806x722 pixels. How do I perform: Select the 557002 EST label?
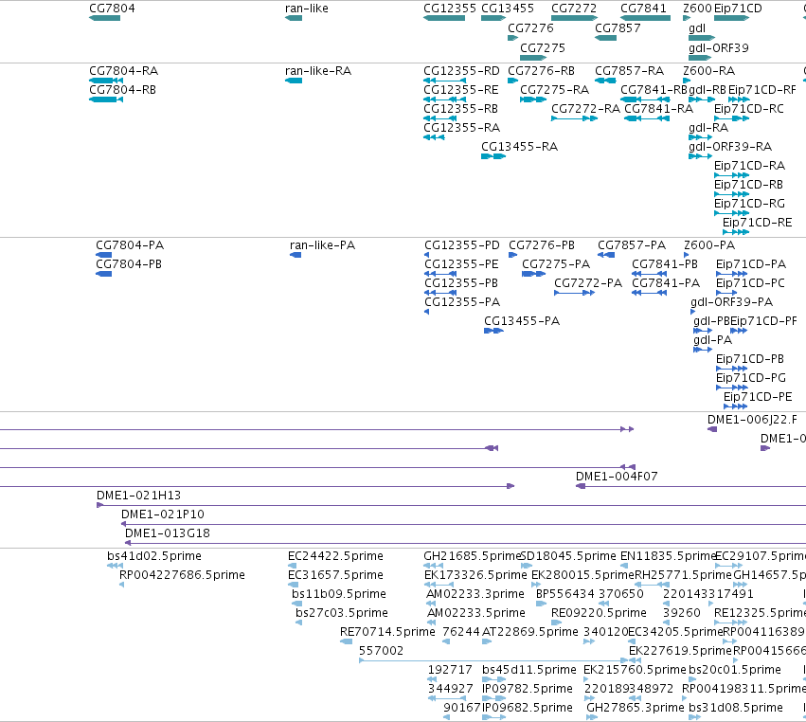(381, 651)
